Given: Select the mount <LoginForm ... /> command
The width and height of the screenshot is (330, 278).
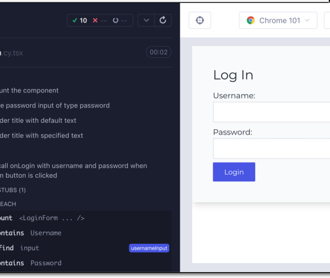Looking at the screenshot, I should (85, 218).
